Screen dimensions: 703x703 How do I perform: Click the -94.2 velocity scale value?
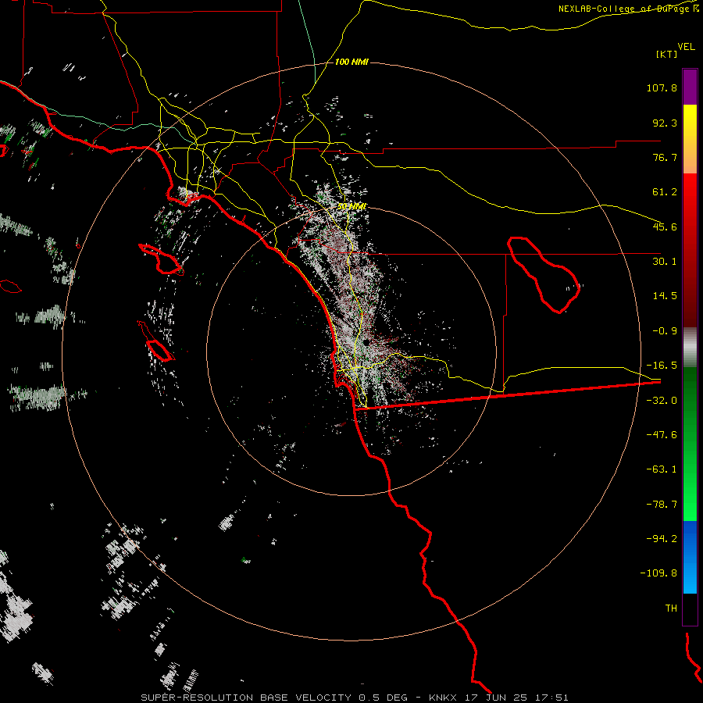pyautogui.click(x=662, y=539)
